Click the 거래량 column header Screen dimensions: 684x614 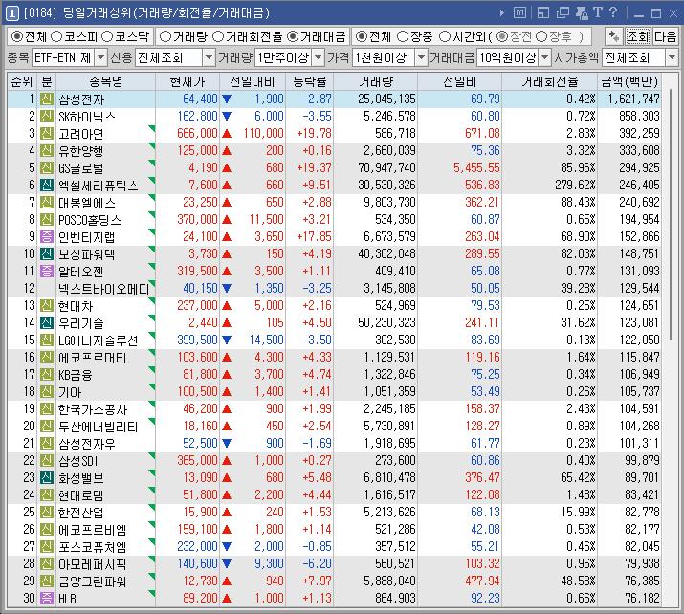point(376,81)
